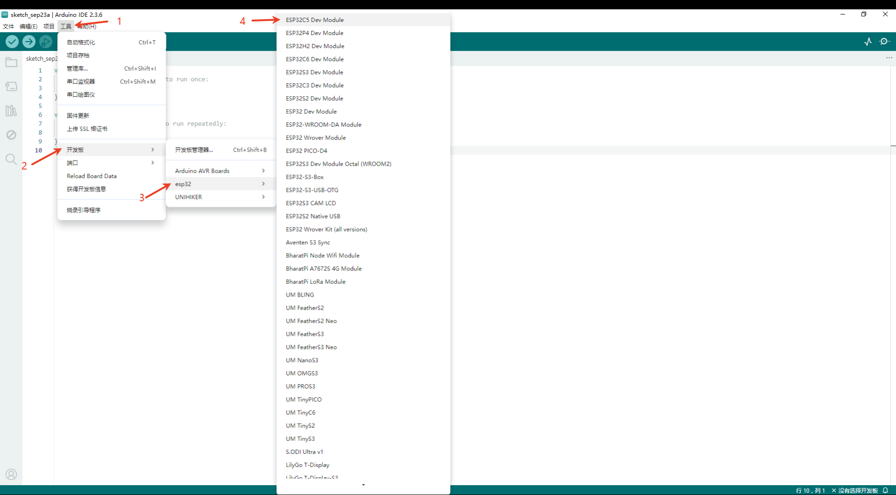Select ESP32 PICO-D4 board
The image size is (896, 495).
click(x=364, y=150)
